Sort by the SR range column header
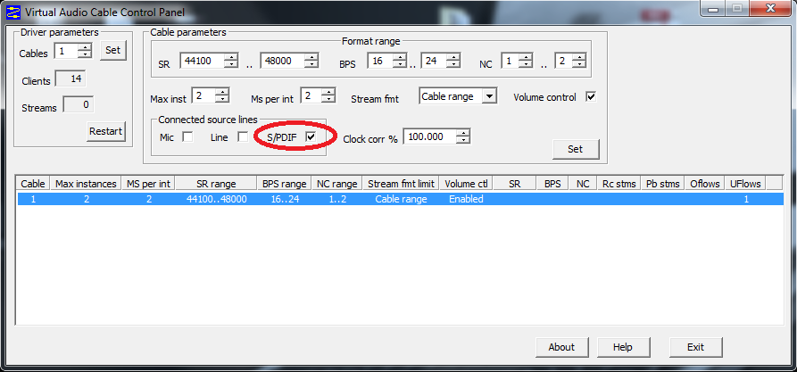The width and height of the screenshot is (797, 372). point(216,184)
